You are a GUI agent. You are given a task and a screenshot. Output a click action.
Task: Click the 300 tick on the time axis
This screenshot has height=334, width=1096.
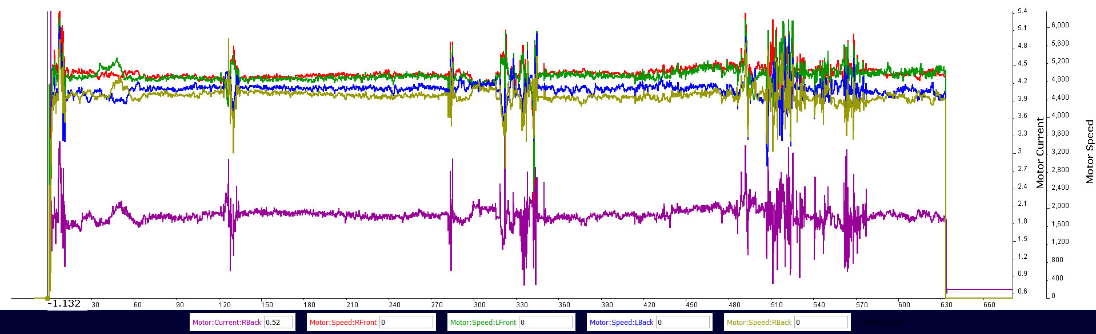click(x=479, y=305)
